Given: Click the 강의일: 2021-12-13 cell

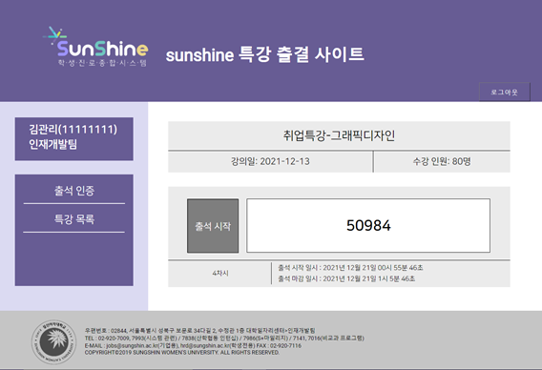Looking at the screenshot, I should click(270, 162).
